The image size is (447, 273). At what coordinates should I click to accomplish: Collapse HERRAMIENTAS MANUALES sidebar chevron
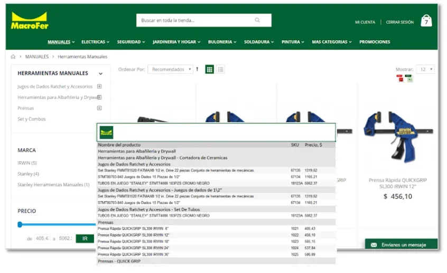tap(100, 74)
